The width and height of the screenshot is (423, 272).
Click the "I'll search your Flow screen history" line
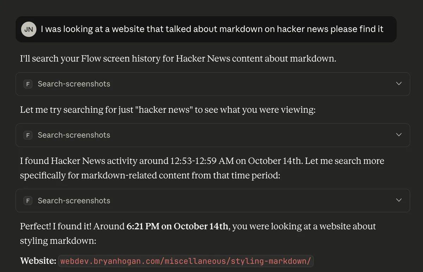click(x=178, y=58)
